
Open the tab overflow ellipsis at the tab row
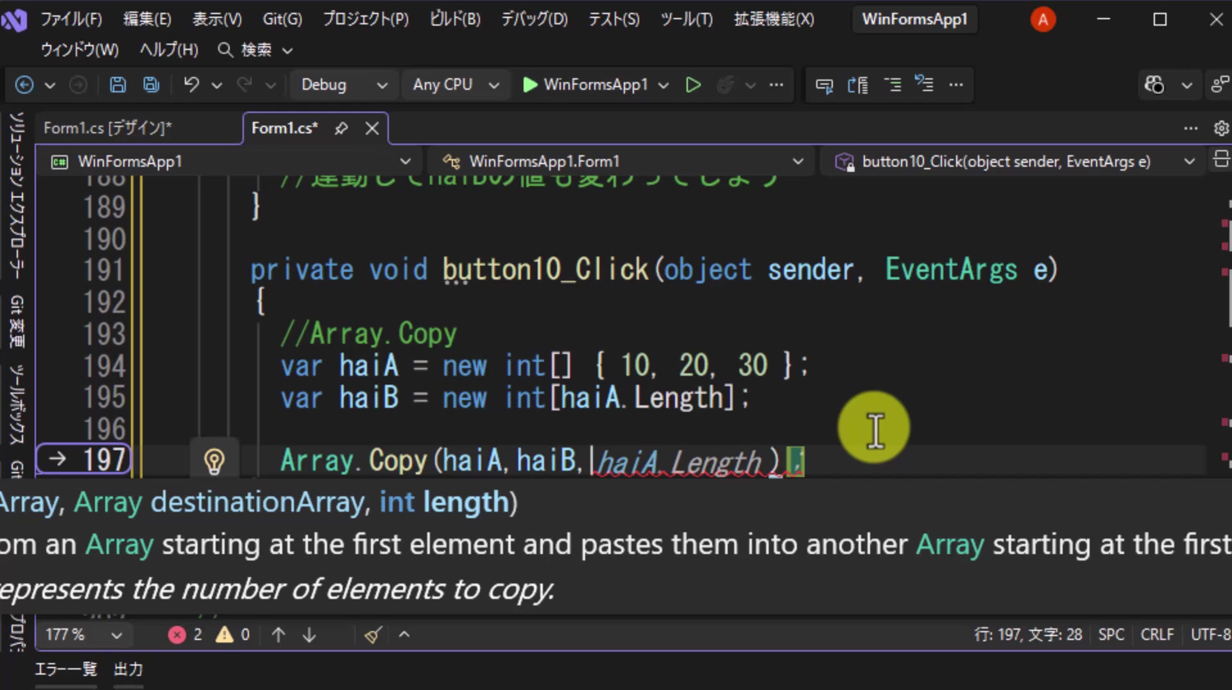tap(1191, 128)
